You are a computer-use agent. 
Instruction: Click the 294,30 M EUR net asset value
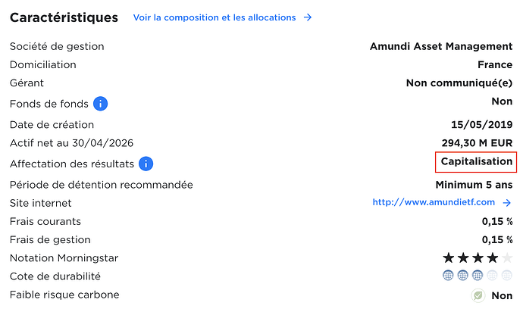[477, 143]
